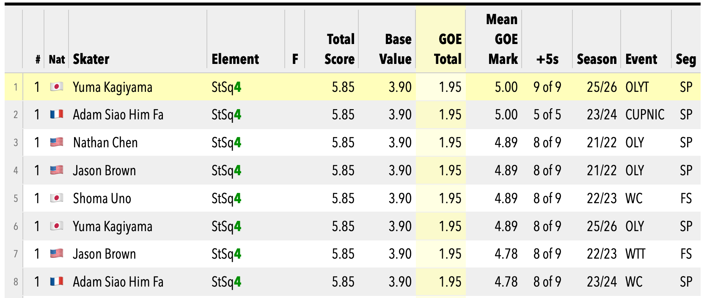The image size is (704, 298).
Task: Click the StSq4 element in row 3
Action: pos(226,143)
